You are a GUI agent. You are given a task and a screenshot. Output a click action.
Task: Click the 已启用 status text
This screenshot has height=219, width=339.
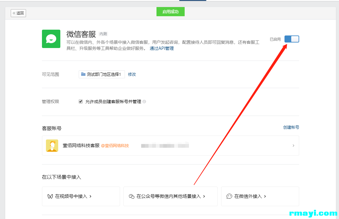tap(275, 39)
